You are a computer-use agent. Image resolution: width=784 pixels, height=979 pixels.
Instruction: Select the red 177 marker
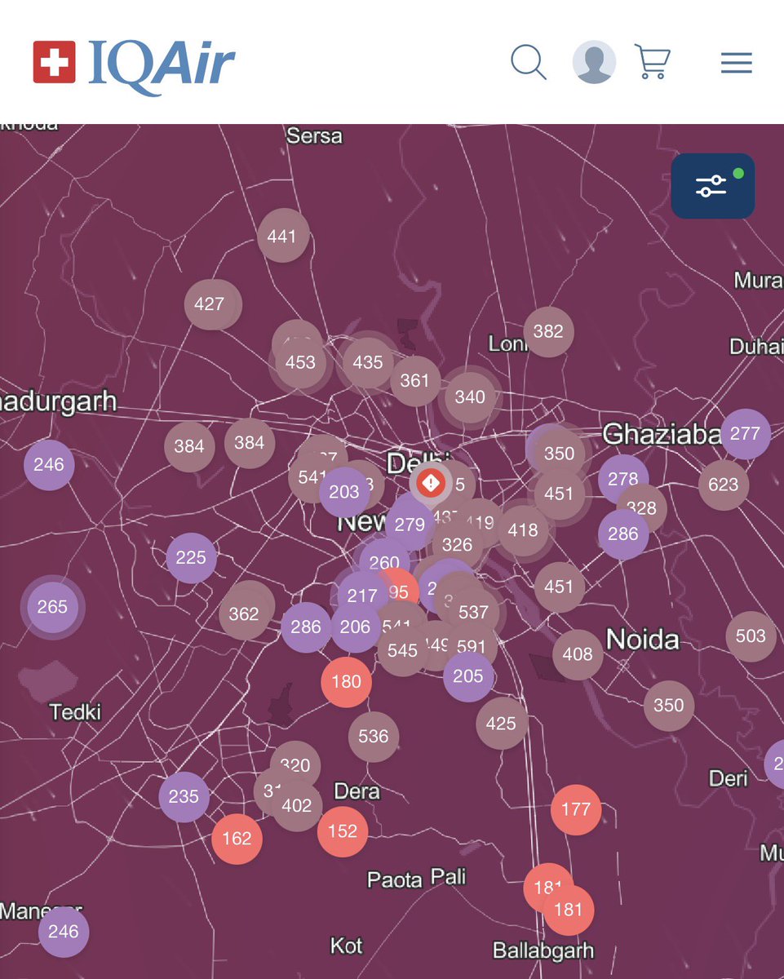coord(576,809)
